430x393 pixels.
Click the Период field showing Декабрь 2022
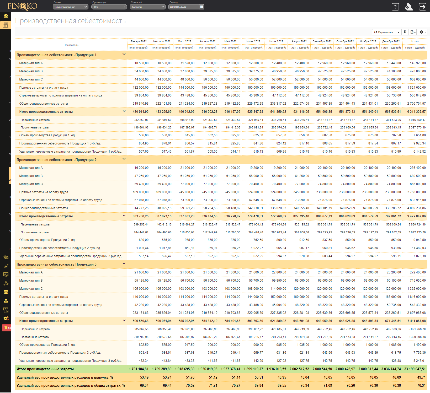183,7
